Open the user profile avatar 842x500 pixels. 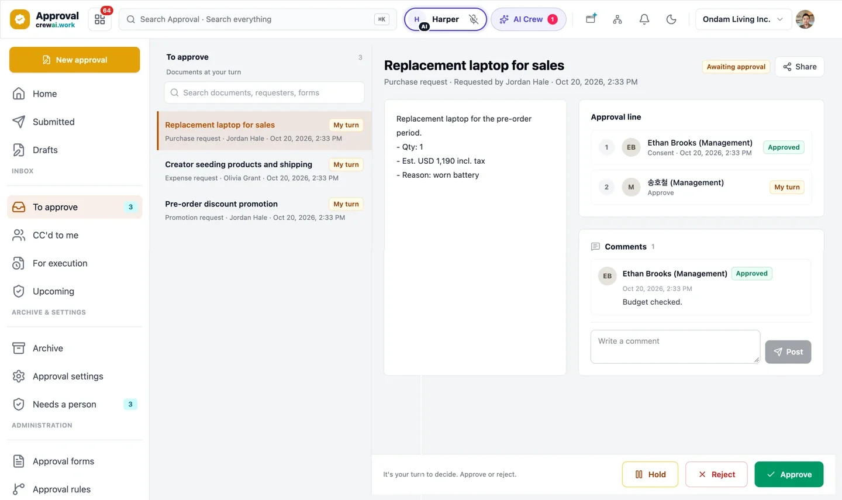pyautogui.click(x=805, y=19)
